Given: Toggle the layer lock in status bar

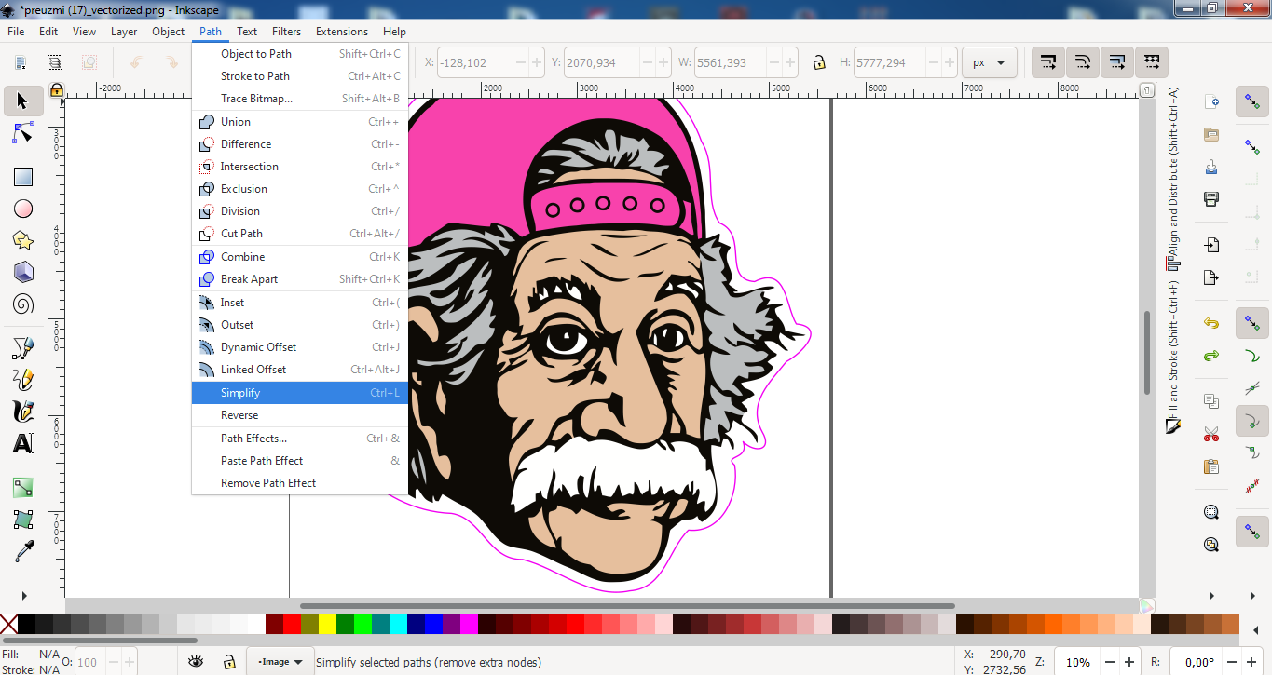Looking at the screenshot, I should click(228, 662).
